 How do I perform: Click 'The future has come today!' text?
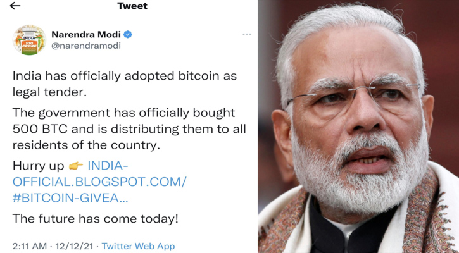(96, 218)
